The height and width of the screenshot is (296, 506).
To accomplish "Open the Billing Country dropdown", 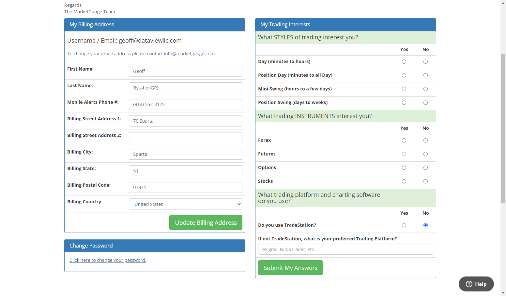I will (186, 204).
